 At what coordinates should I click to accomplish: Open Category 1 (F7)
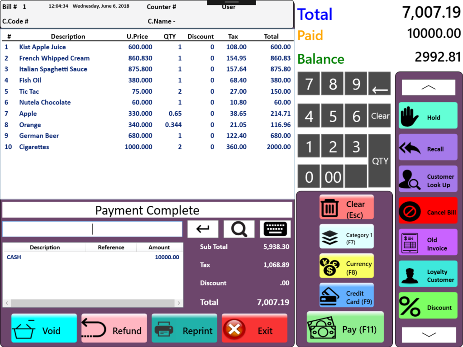click(346, 237)
